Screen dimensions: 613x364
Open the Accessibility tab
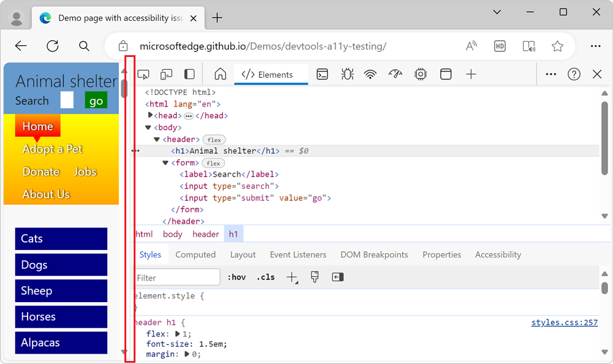[x=498, y=254]
